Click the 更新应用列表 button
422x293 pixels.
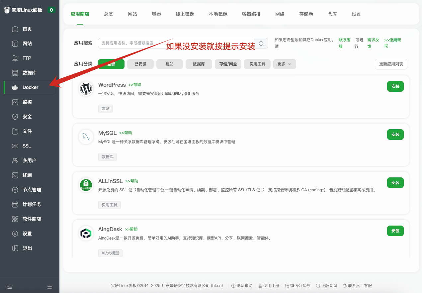[x=391, y=64]
